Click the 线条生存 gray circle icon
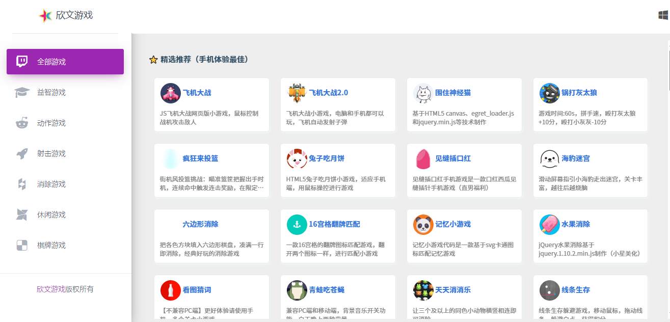670x322 pixels. coord(550,290)
